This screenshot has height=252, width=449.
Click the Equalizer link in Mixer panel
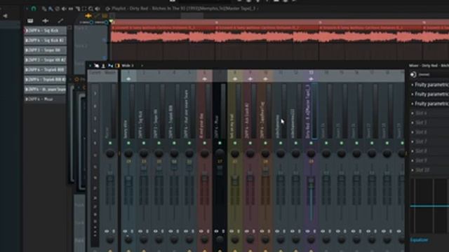click(419, 240)
